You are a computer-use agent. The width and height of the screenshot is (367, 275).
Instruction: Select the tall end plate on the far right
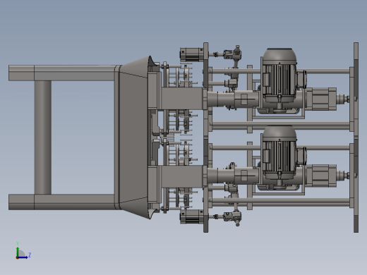click(356, 137)
